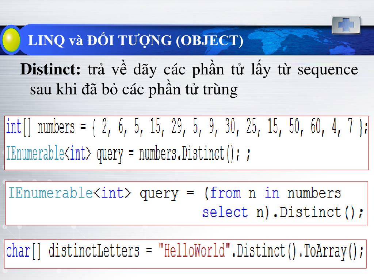
Task: Click the yellow-green sphere beside the title
Action: (x=11, y=40)
